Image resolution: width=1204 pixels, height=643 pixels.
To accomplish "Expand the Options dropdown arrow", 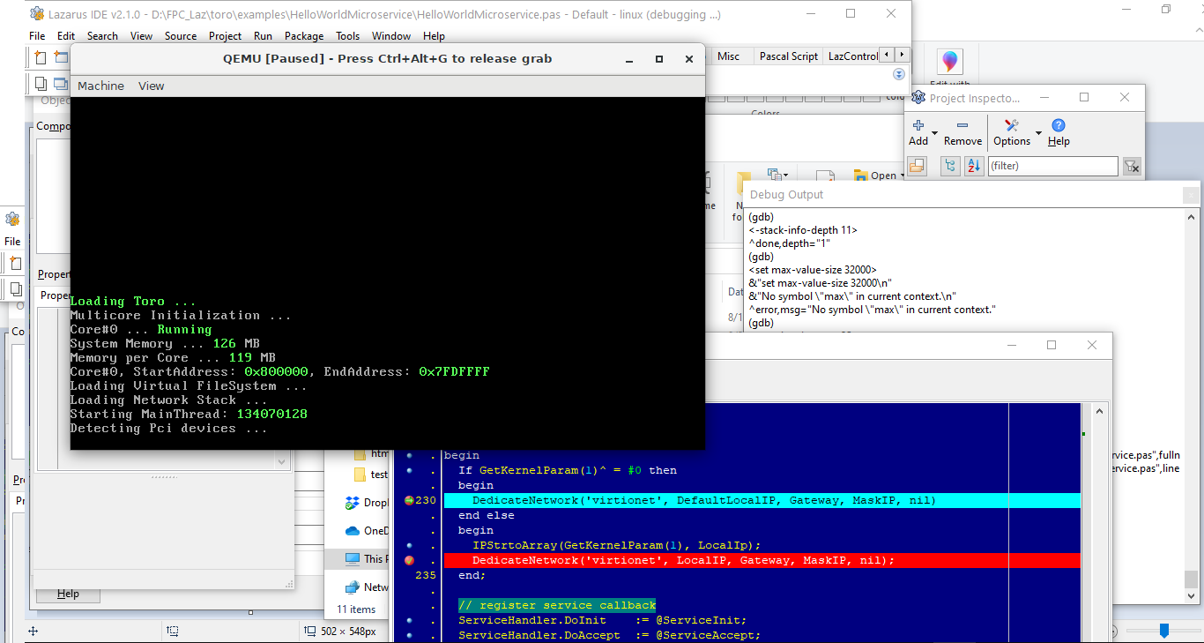I will point(1038,134).
